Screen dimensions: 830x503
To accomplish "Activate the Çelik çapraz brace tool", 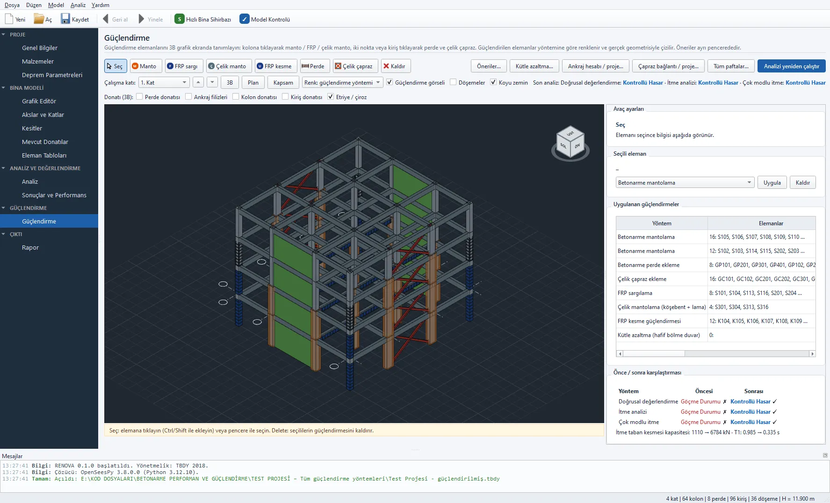I will point(355,66).
